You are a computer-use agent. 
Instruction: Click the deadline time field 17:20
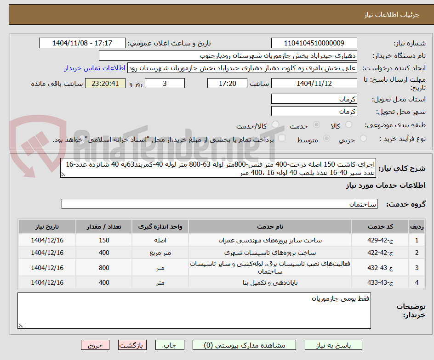pos(227,83)
